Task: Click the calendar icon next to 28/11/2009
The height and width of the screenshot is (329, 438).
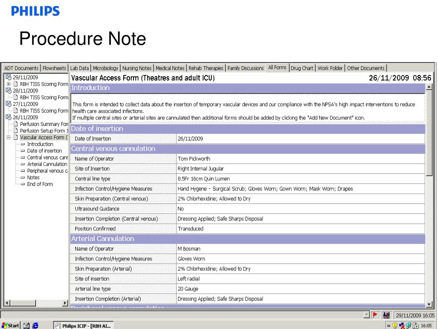Action: click(x=9, y=90)
